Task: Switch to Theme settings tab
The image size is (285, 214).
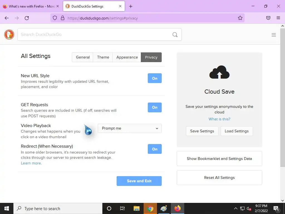Action: pyautogui.click(x=103, y=57)
